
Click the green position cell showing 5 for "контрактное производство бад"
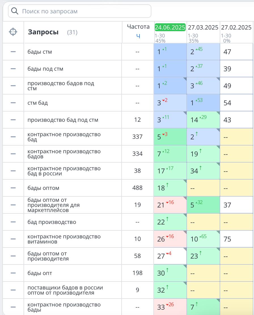click(x=170, y=137)
